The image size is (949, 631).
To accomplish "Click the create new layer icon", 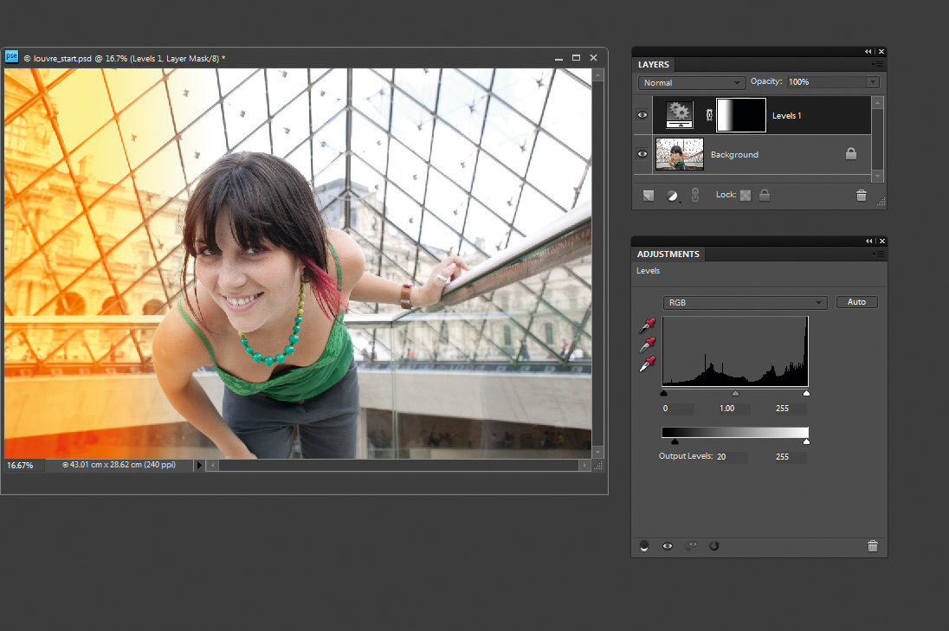I will click(649, 196).
